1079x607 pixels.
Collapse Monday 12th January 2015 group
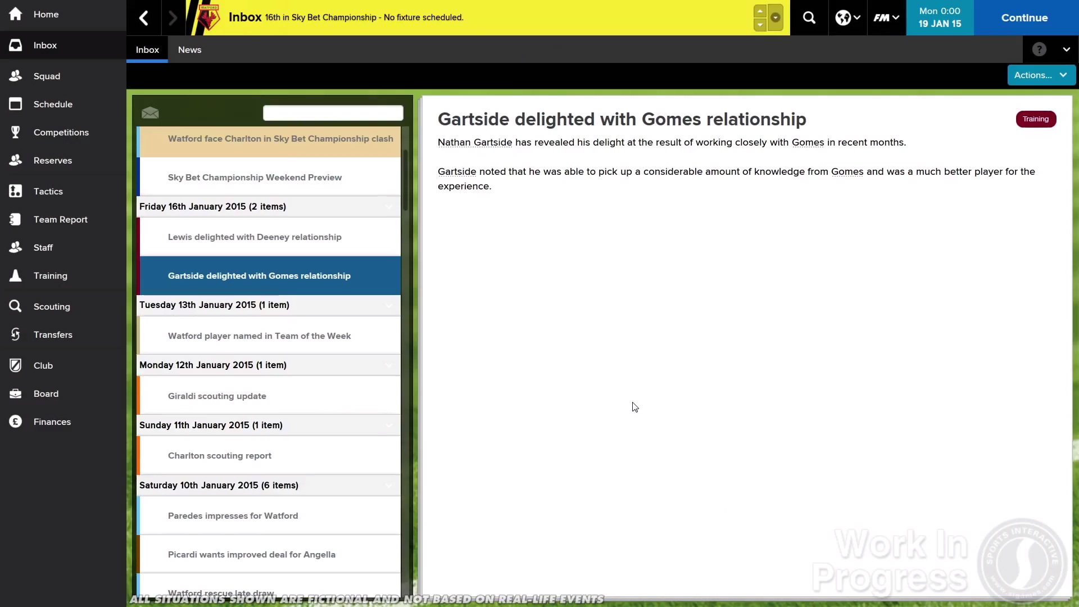(x=389, y=365)
